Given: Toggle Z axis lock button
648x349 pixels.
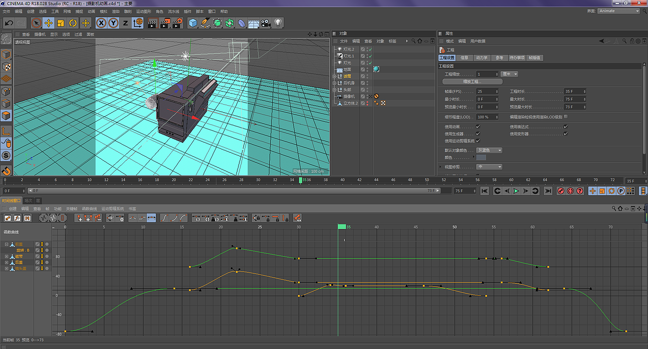Looking at the screenshot, I should pyautogui.click(x=126, y=23).
